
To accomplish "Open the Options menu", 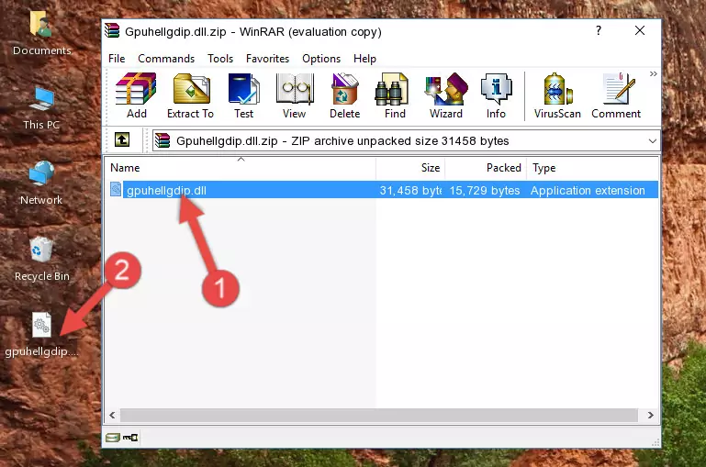I will (x=321, y=59).
